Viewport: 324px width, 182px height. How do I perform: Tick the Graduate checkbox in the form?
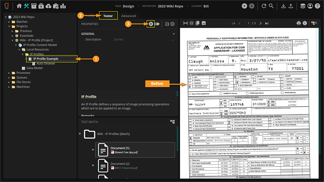191,137
